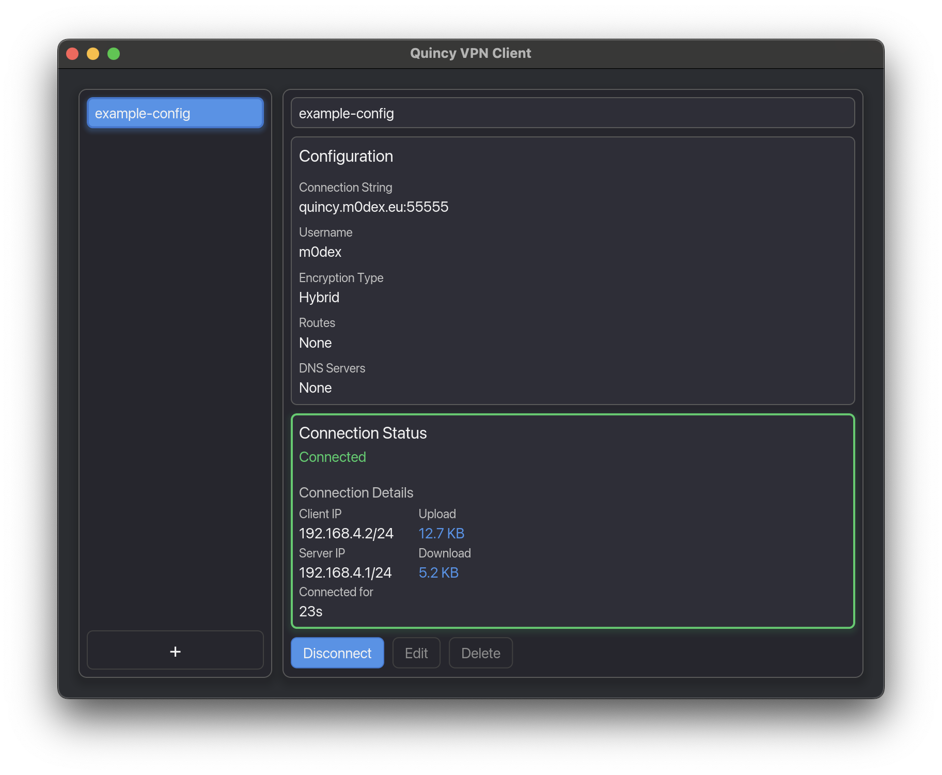The height and width of the screenshot is (775, 942).
Task: Edit the current configuration
Action: [416, 653]
